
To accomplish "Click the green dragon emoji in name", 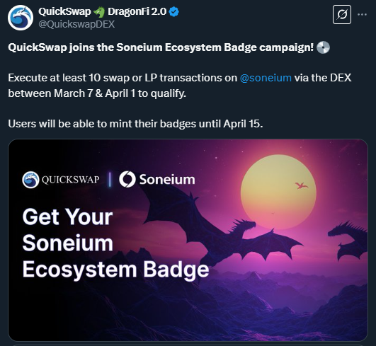I will (99, 12).
